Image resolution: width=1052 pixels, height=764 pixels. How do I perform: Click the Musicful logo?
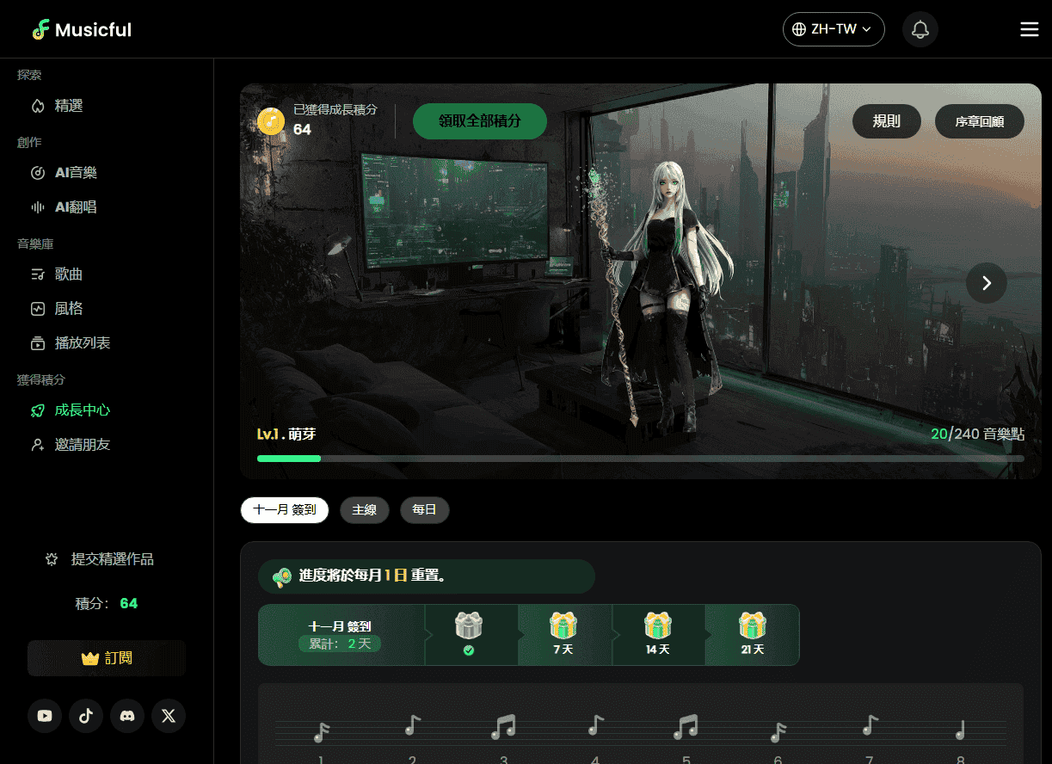pyautogui.click(x=82, y=29)
